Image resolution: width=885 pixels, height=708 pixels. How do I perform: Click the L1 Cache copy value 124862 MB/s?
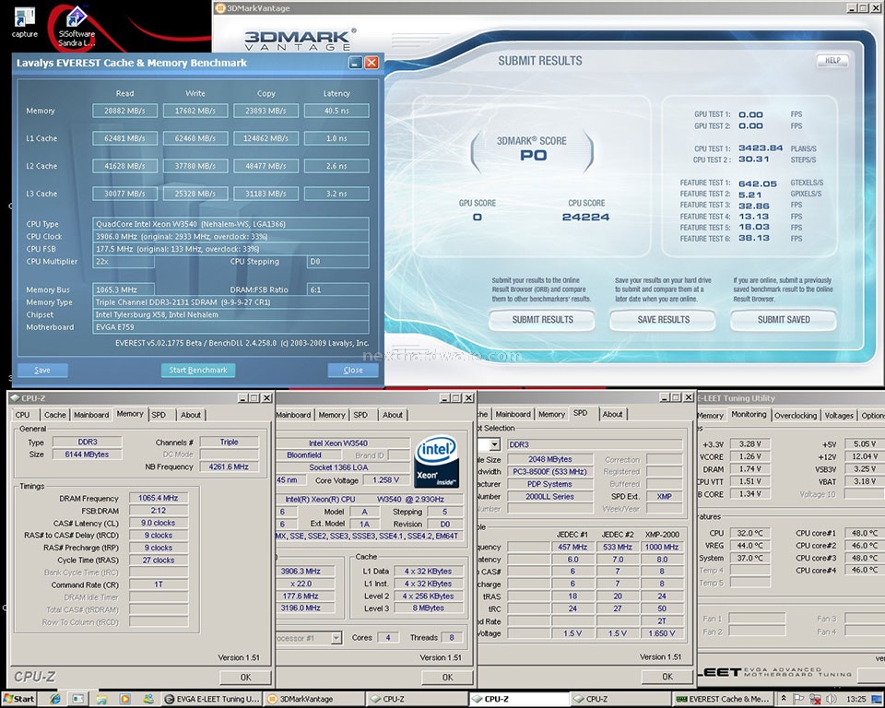(265, 138)
